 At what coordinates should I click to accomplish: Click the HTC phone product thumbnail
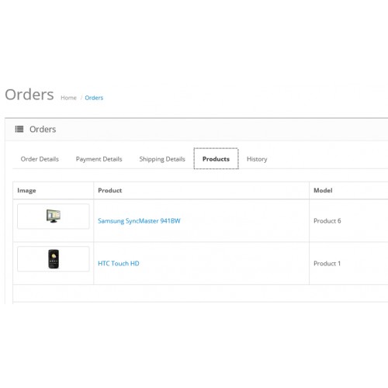point(54,258)
